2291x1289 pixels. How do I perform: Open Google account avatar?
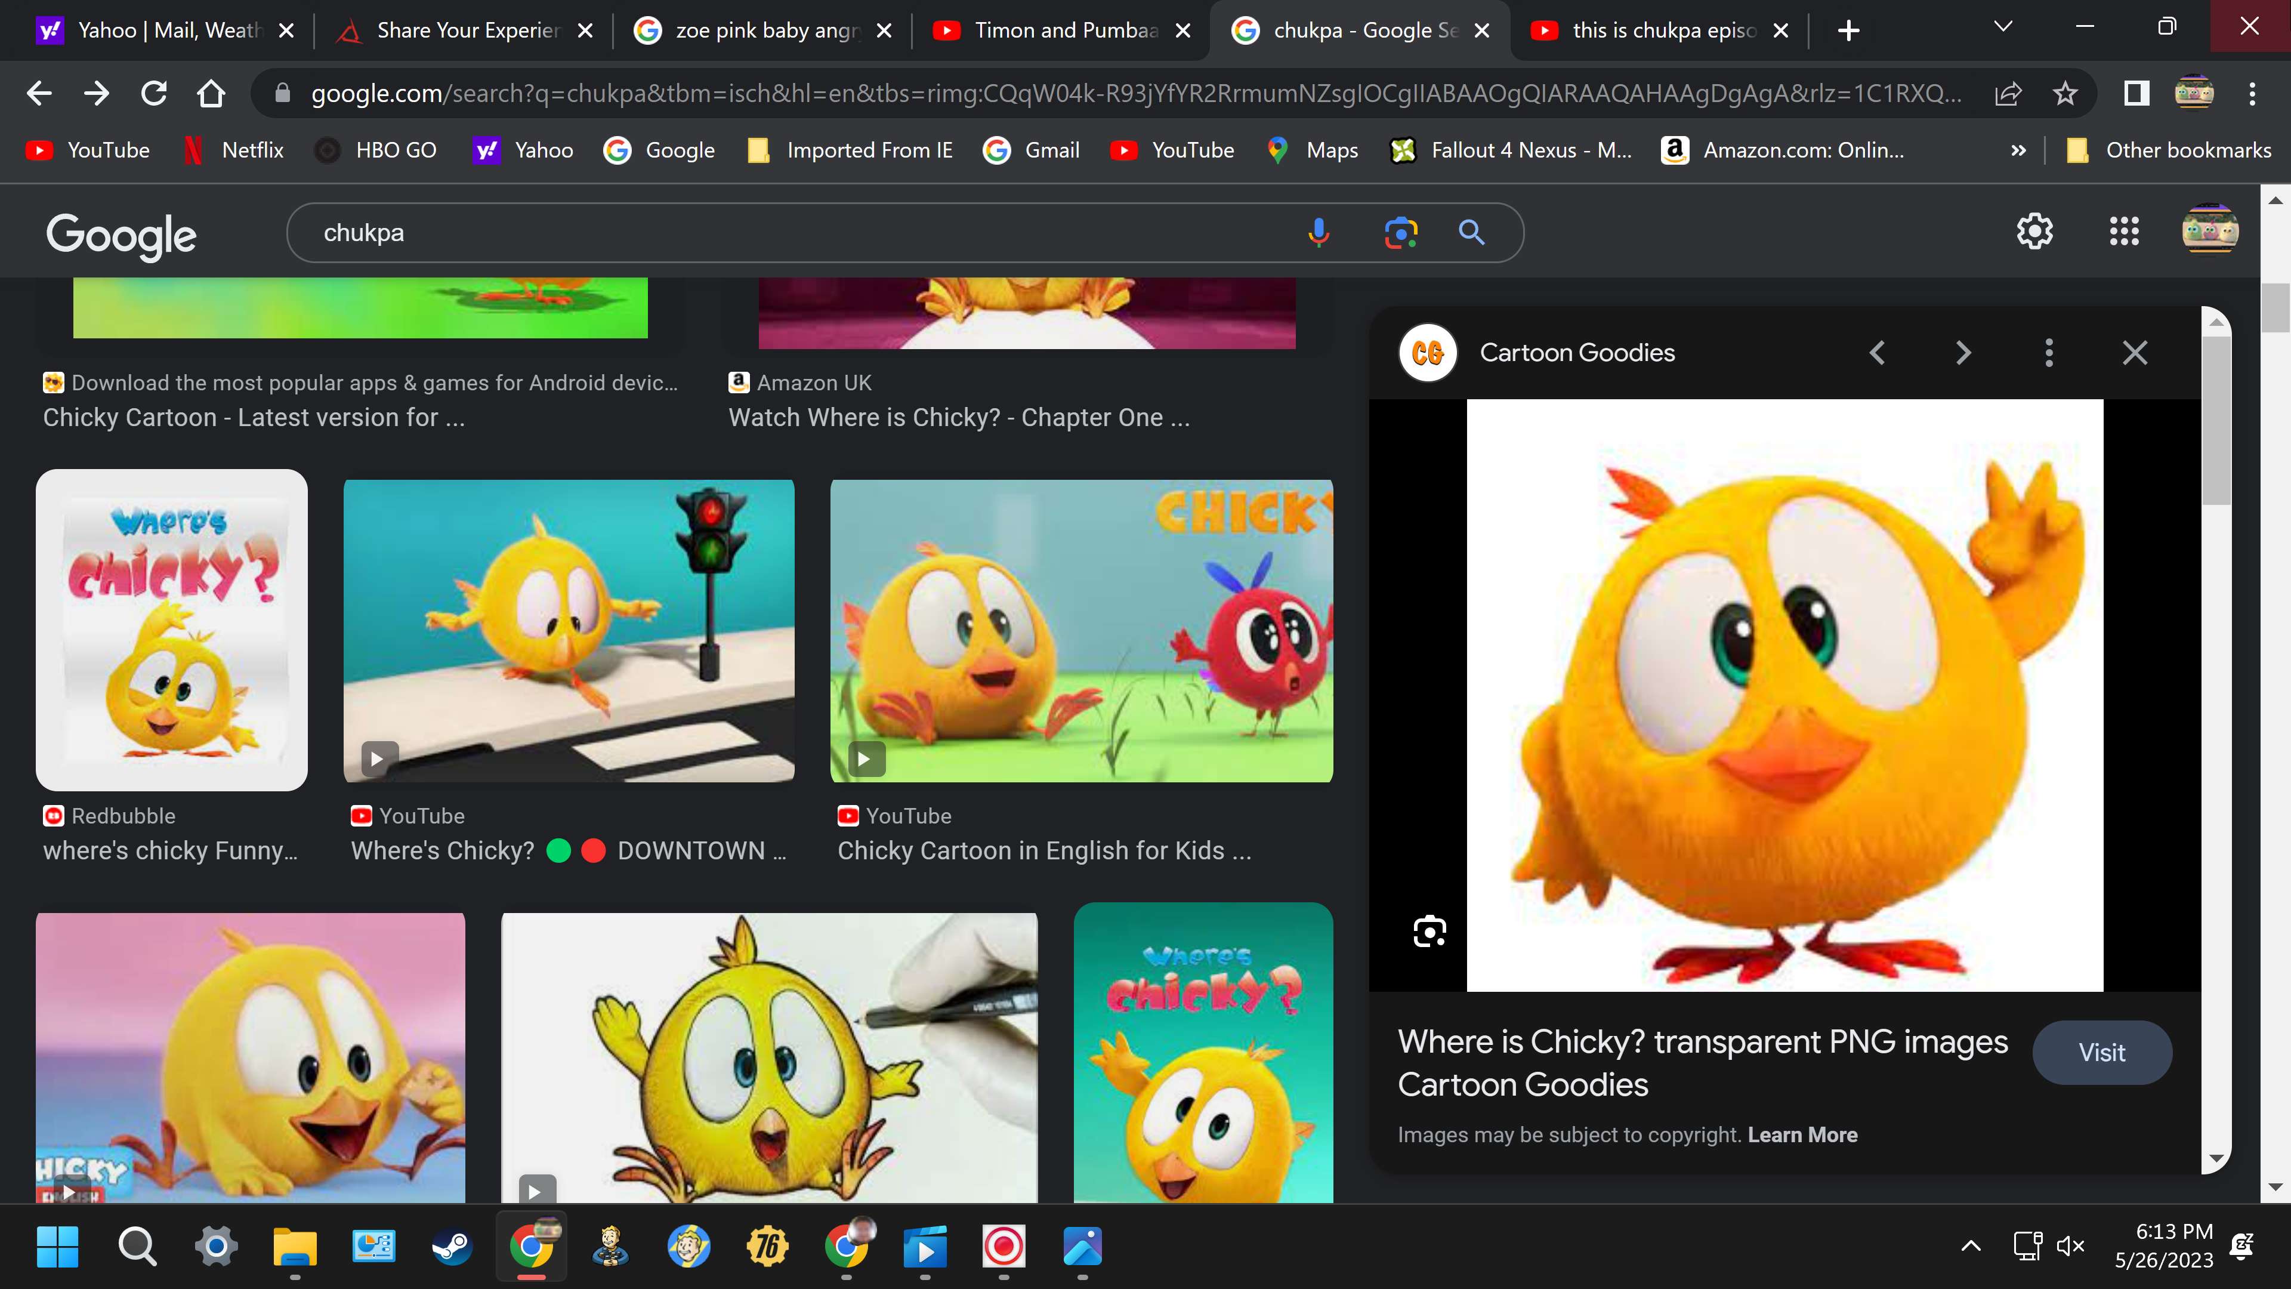[2209, 230]
